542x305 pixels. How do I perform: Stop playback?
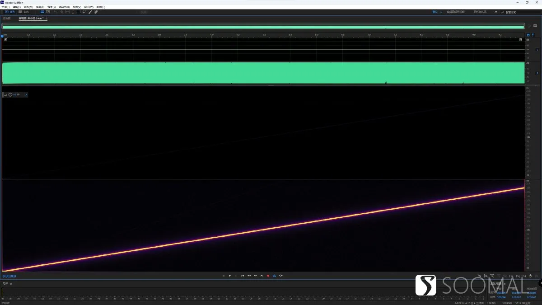224,276
